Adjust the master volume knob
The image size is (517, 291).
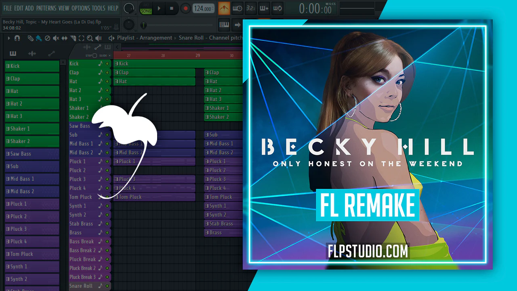coord(128,8)
